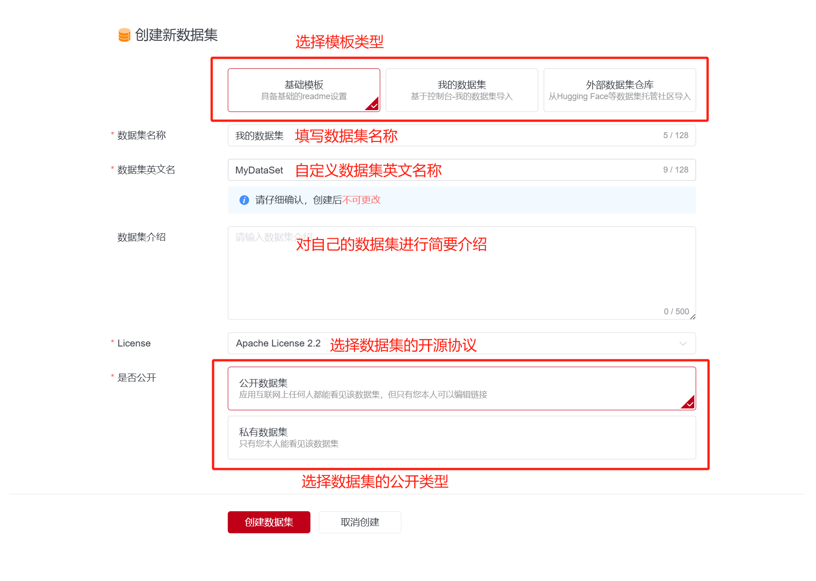Click the textarea resize handle corner

692,317
